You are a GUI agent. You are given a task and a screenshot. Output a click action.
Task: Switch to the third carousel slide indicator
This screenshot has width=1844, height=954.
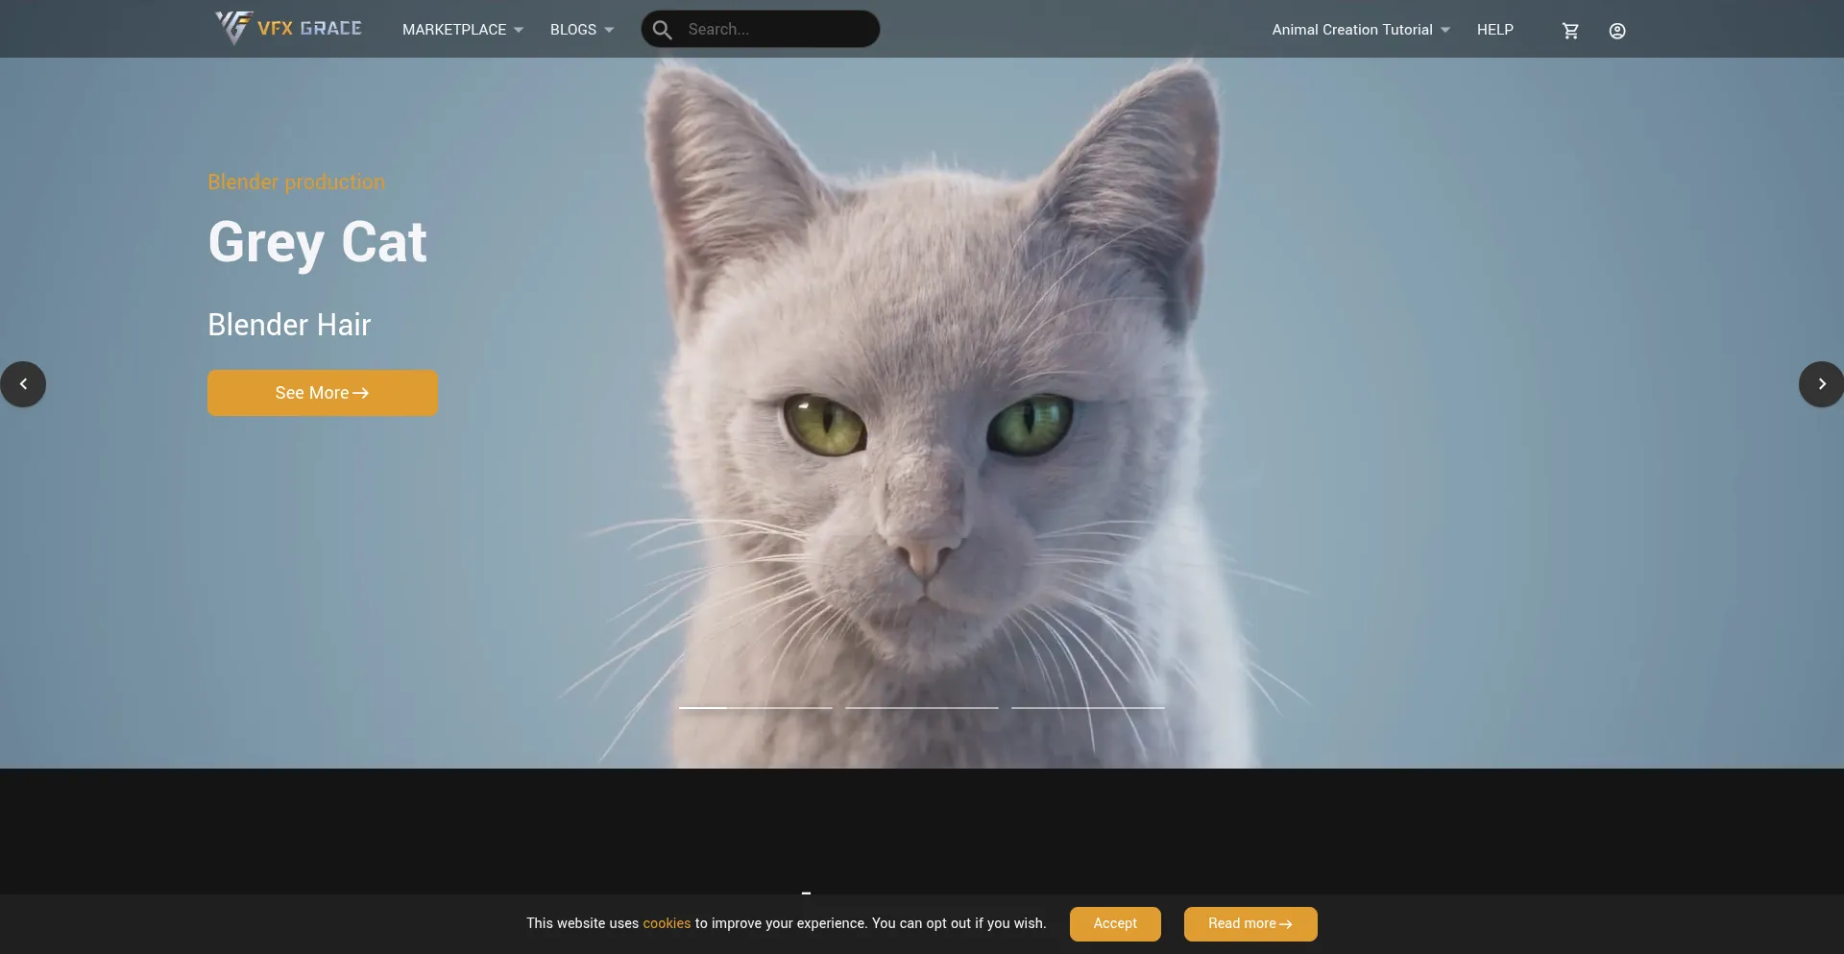1087,708
